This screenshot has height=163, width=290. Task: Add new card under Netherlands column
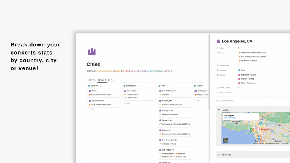point(126,103)
